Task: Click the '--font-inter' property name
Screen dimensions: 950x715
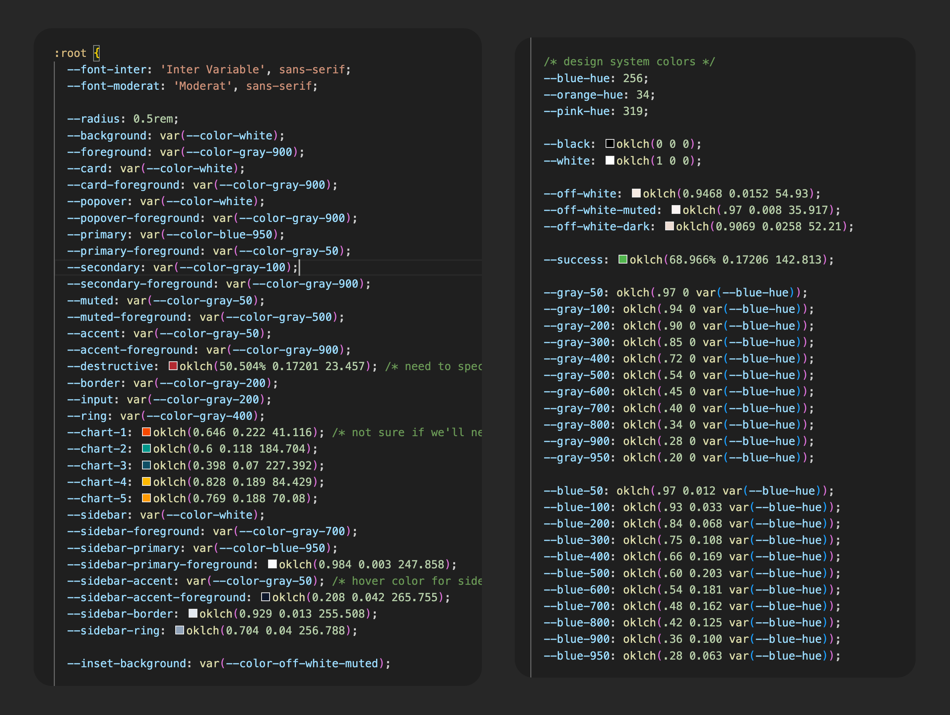Action: pos(107,70)
